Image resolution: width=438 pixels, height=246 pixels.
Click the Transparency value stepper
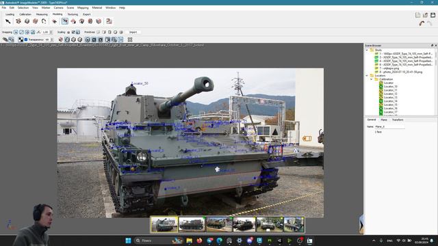(x=52, y=40)
